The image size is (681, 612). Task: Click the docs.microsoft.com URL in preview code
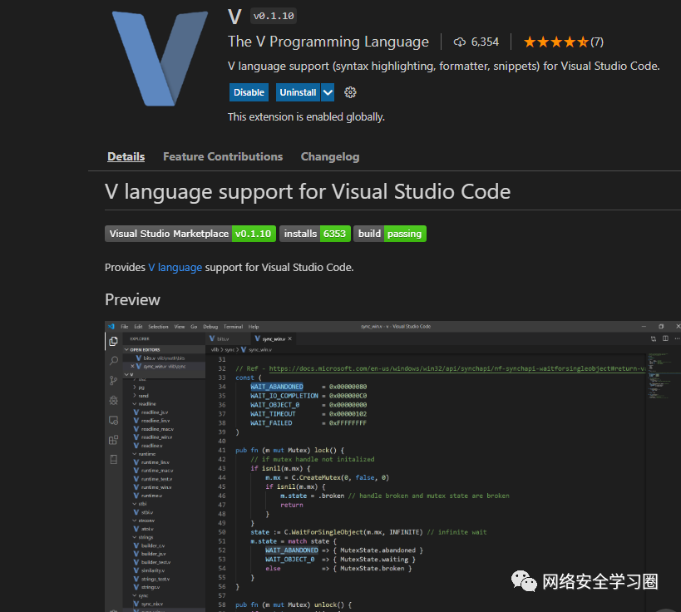click(x=457, y=368)
